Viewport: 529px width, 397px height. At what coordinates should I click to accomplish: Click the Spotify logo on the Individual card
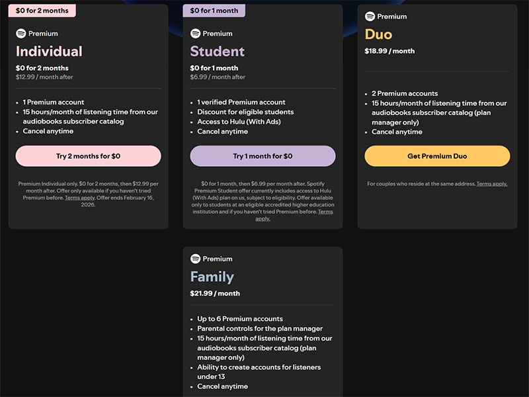(x=21, y=34)
